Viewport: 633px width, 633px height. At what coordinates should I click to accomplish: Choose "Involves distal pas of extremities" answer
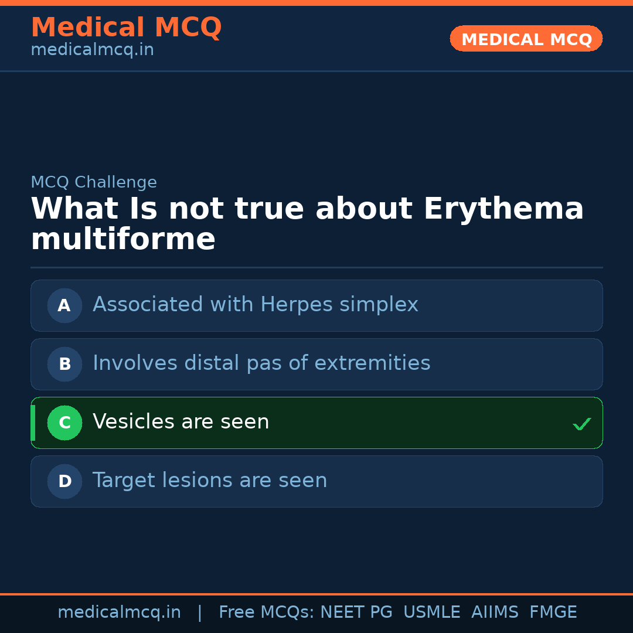coord(261,363)
